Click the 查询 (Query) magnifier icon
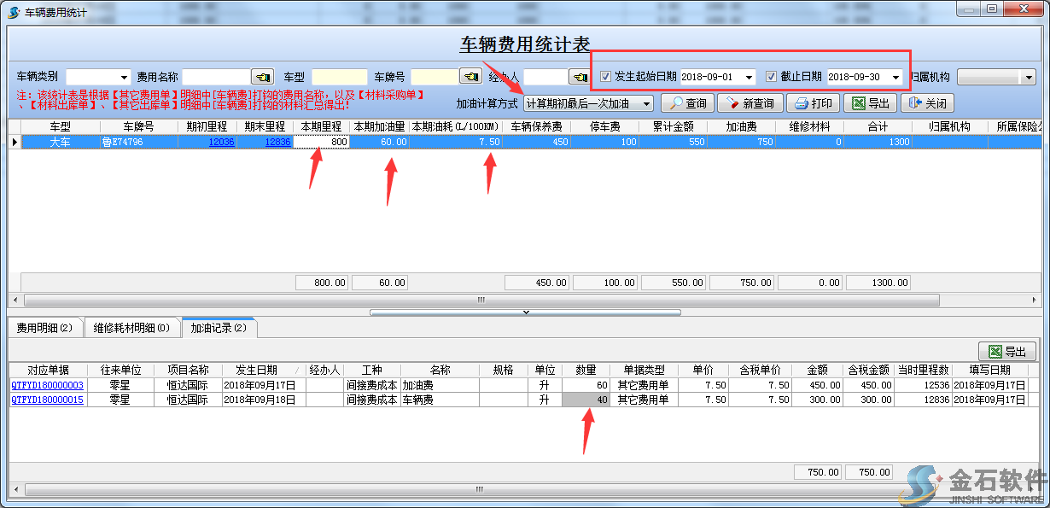This screenshot has width=1050, height=508. click(677, 102)
